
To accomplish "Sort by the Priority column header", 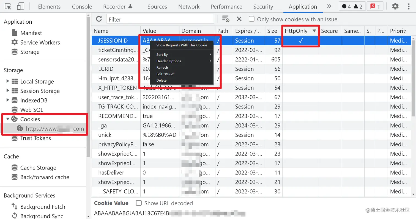I will coord(399,31).
